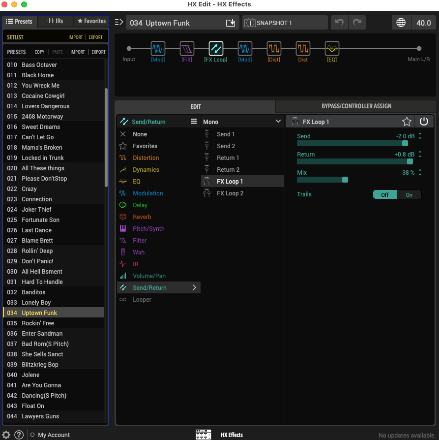Viewport: 439px width, 440px height.
Task: Open the Snapshot 1 selector
Action: click(x=285, y=23)
